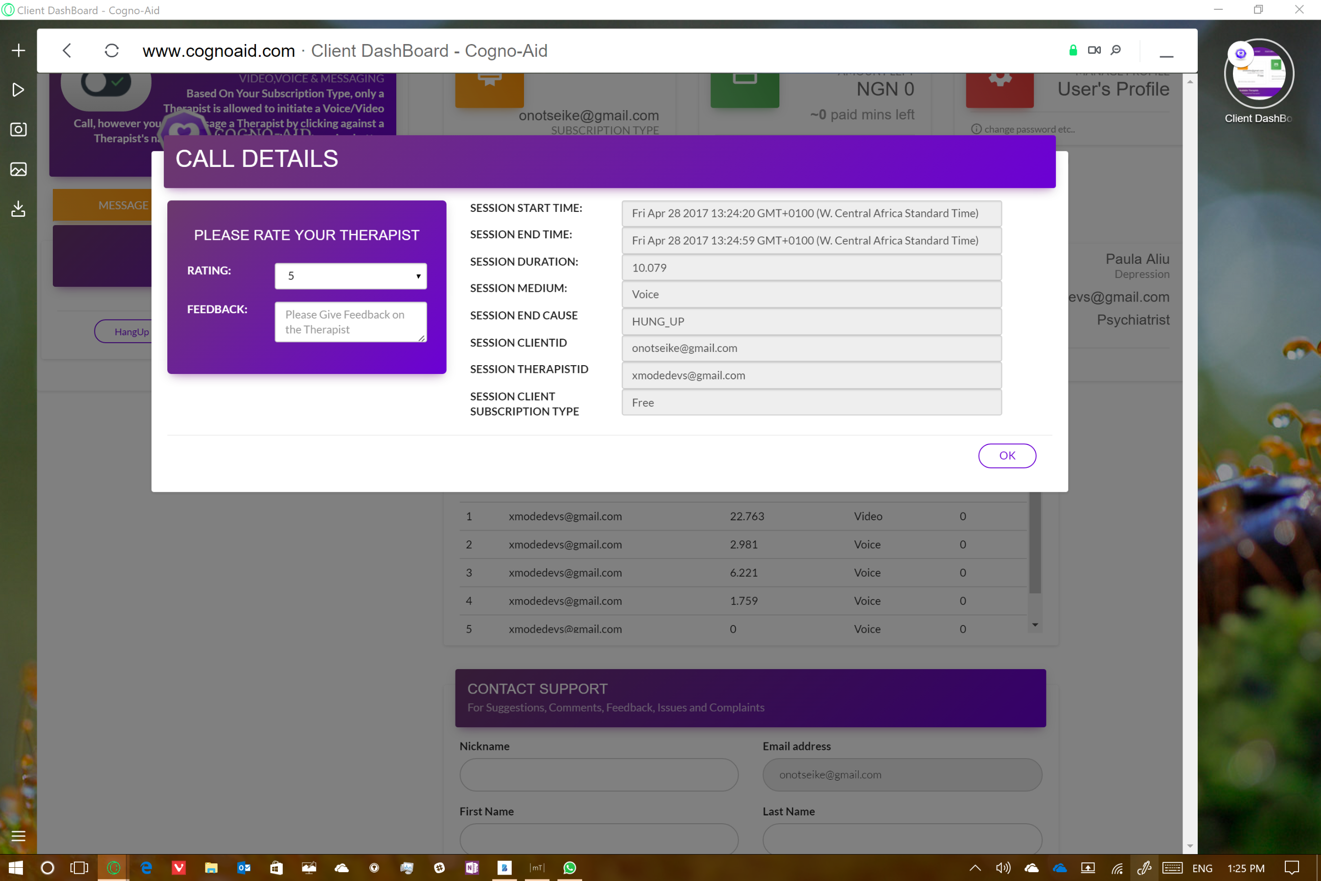The image size is (1321, 881).
Task: Click the change password etc. link
Action: [1029, 129]
